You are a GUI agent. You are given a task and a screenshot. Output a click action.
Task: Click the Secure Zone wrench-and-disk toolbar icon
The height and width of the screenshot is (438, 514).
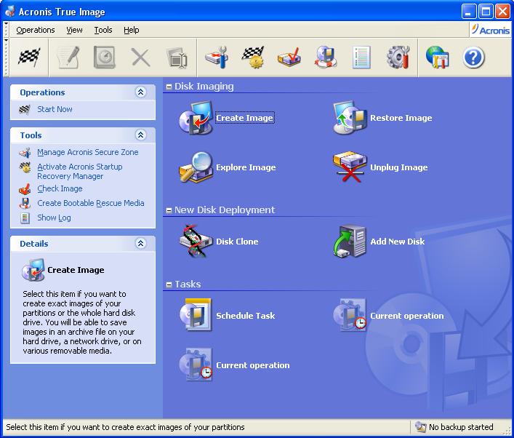click(217, 57)
